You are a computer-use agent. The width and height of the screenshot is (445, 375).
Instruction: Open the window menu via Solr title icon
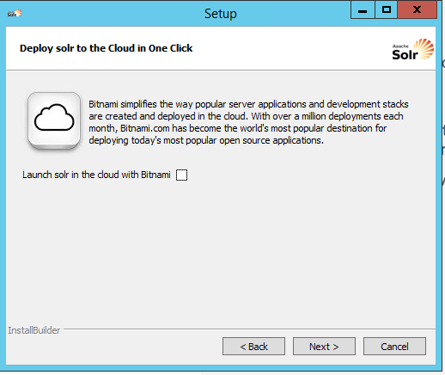click(15, 13)
